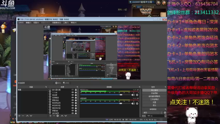
Task: Open the scene transition type dropdown
Action: pos(153,112)
